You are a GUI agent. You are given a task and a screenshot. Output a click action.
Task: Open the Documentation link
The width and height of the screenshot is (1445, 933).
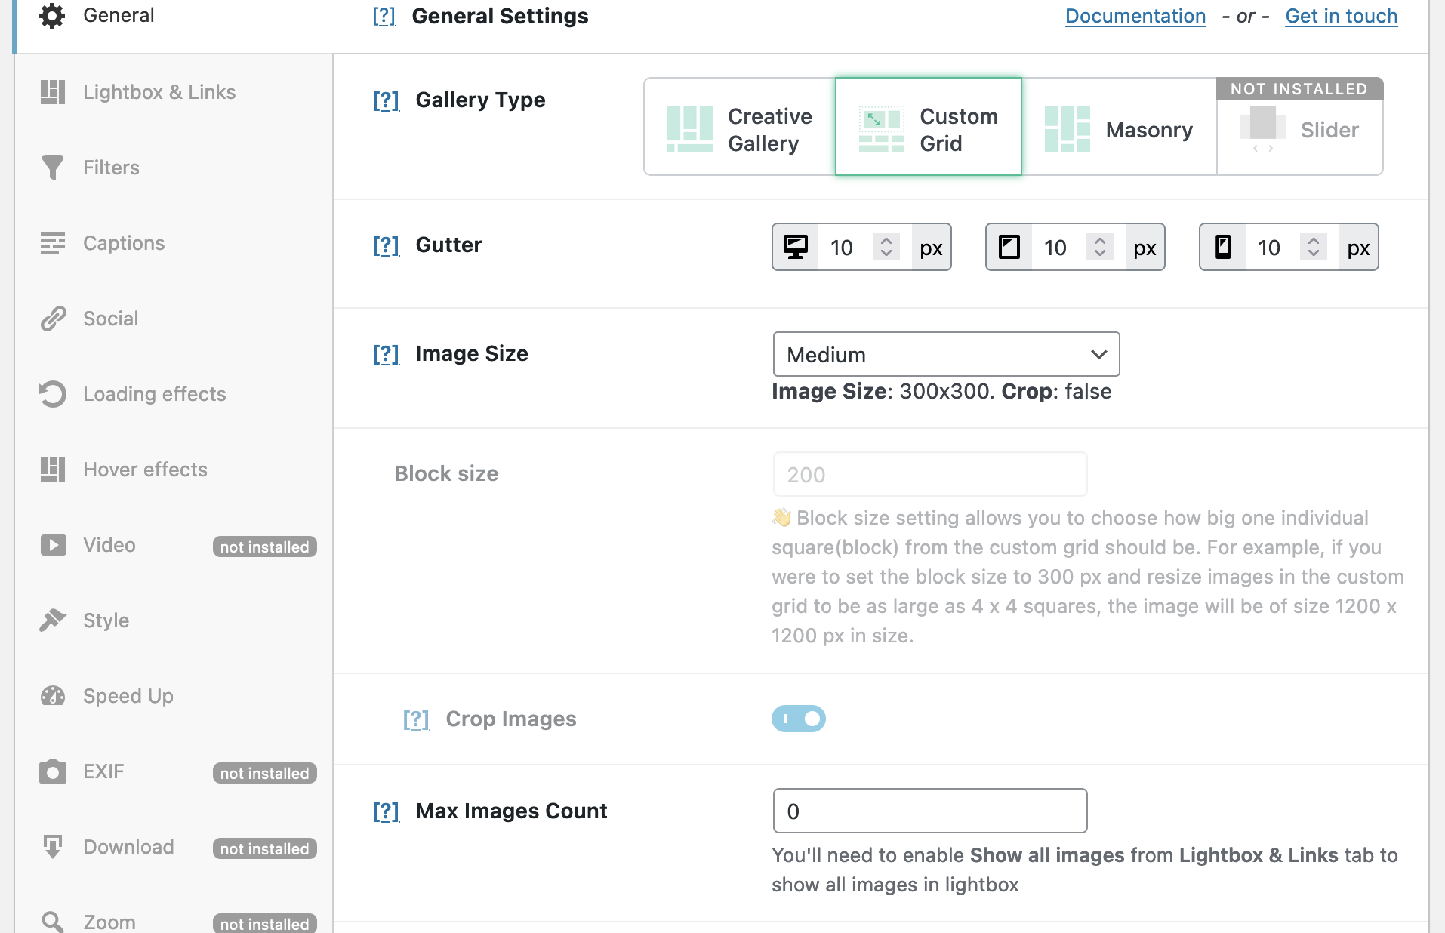point(1135,16)
